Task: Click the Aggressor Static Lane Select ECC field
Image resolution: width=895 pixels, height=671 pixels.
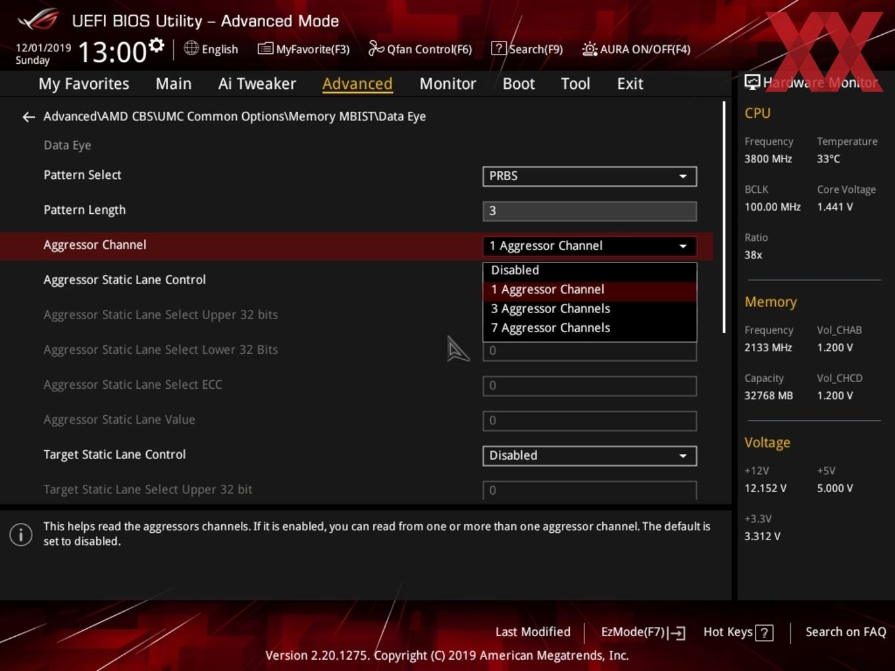Action: 590,386
